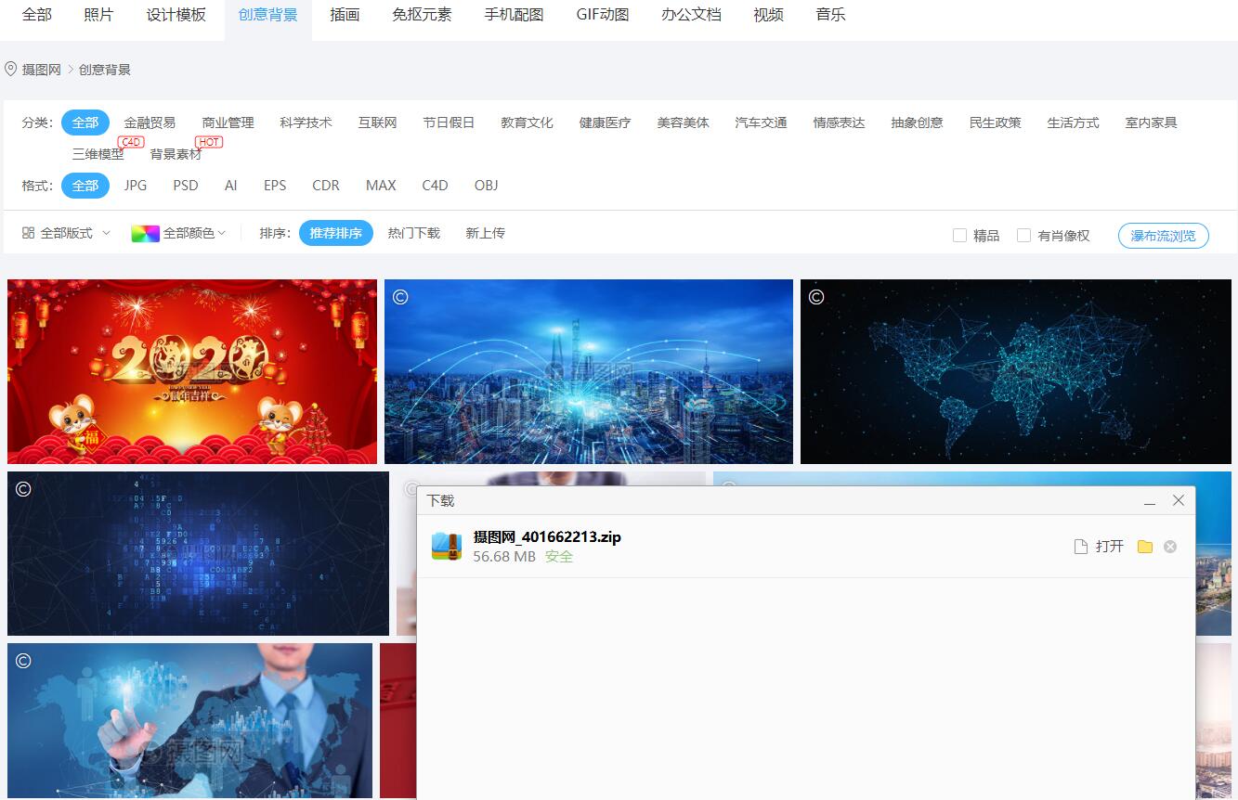Viewport: 1238px width, 800px height.
Task: Open the GIF动图 category tab
Action: (x=602, y=14)
